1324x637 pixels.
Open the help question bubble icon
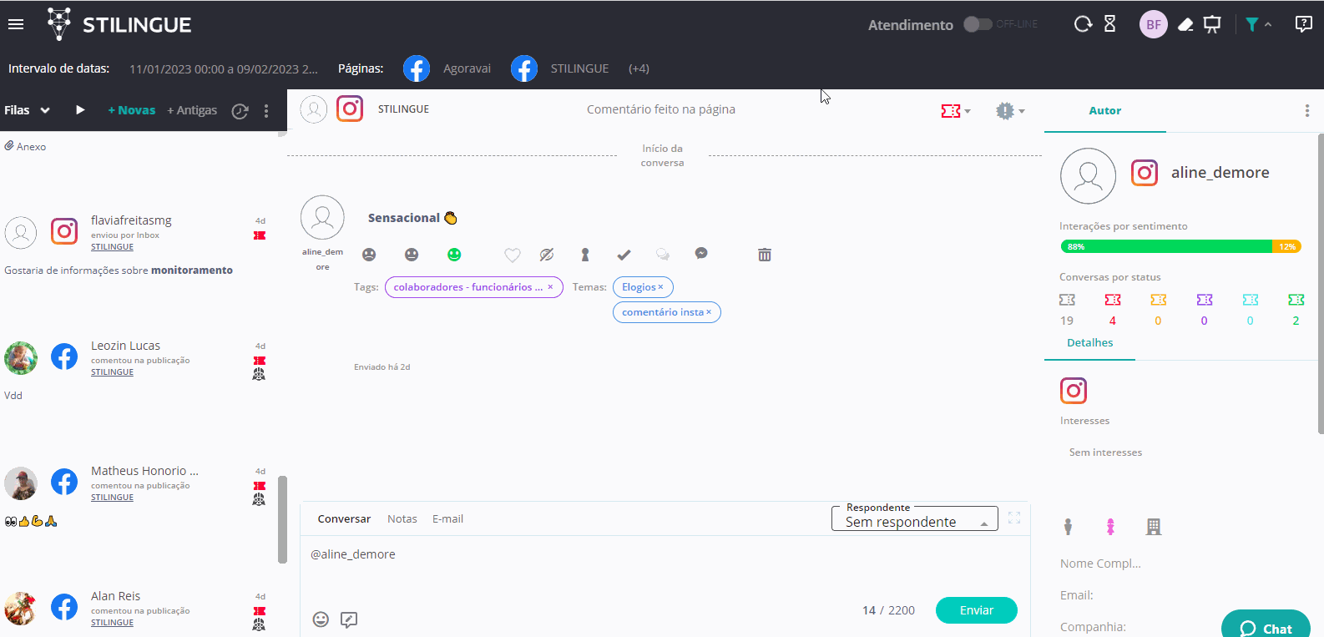(1303, 24)
